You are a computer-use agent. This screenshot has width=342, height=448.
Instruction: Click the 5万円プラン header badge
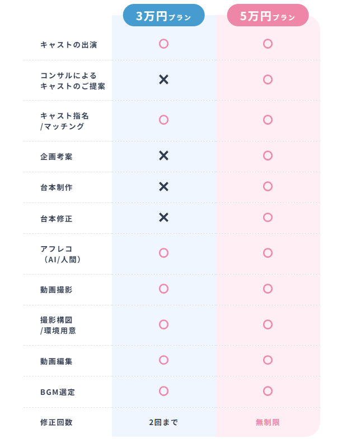[268, 16]
